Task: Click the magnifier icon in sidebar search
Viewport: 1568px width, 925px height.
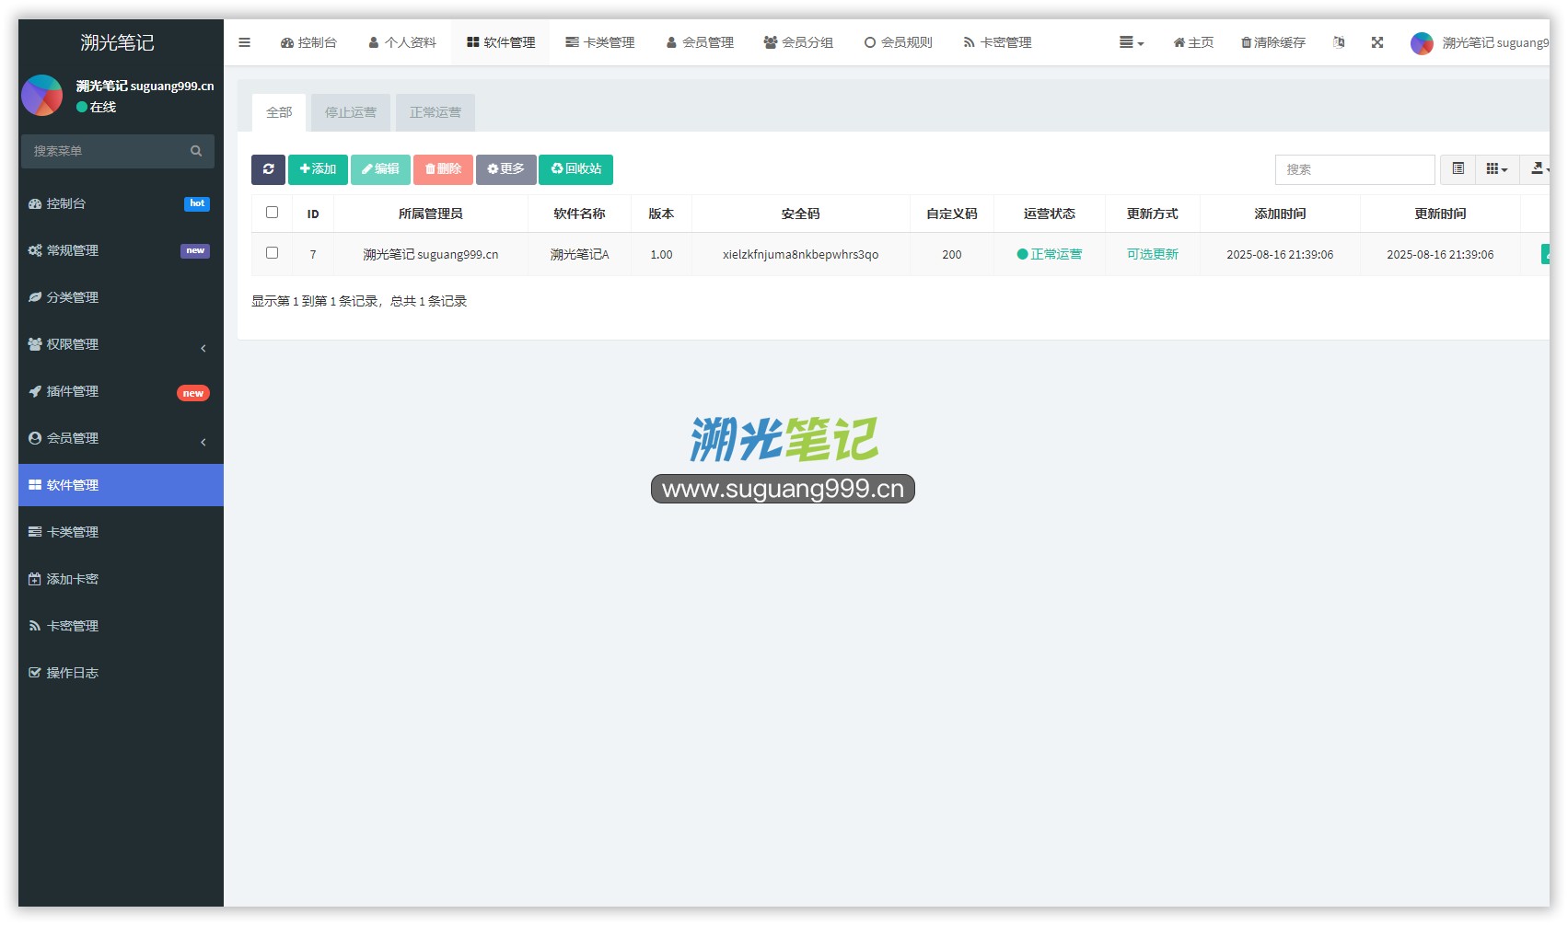Action: coord(196,151)
